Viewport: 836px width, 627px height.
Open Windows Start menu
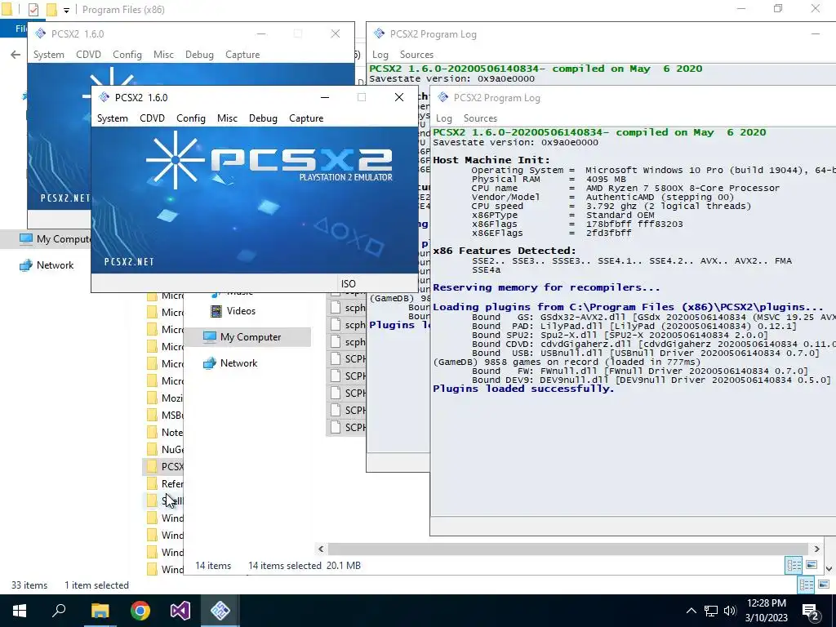pyautogui.click(x=20, y=611)
